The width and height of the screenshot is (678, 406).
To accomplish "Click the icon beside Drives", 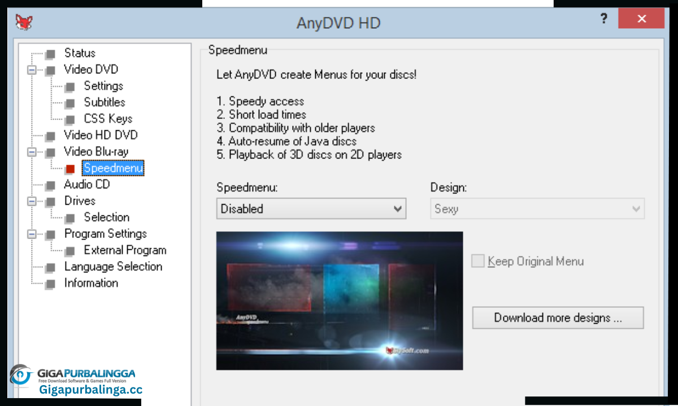I will tap(50, 201).
